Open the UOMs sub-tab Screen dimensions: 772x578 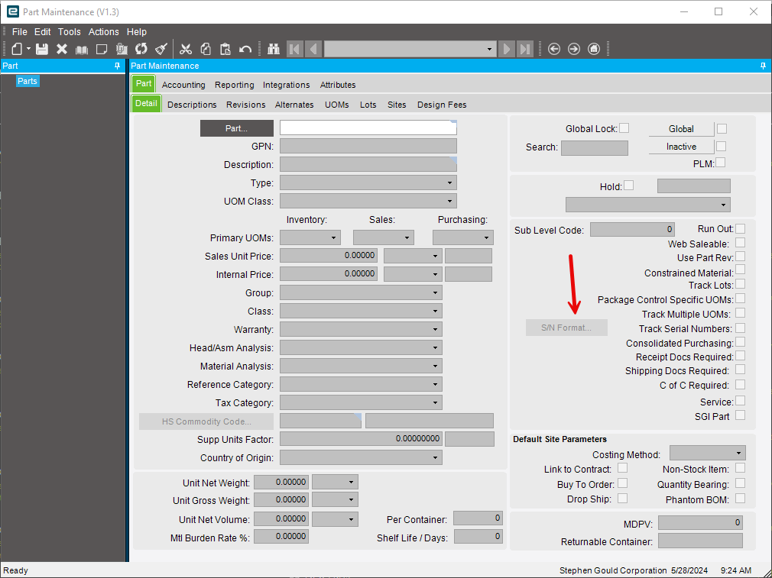click(337, 105)
